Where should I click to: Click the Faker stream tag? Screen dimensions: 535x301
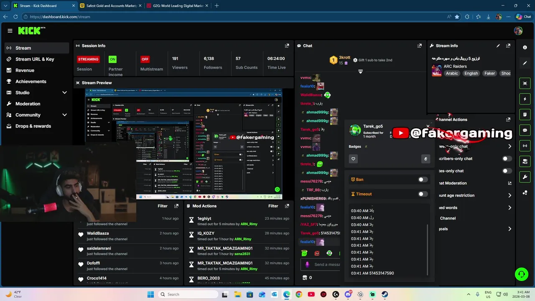pyautogui.click(x=489, y=74)
